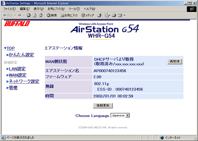198x141 pixels.
Task: Click the 無線 row label
Action: [x=49, y=86]
